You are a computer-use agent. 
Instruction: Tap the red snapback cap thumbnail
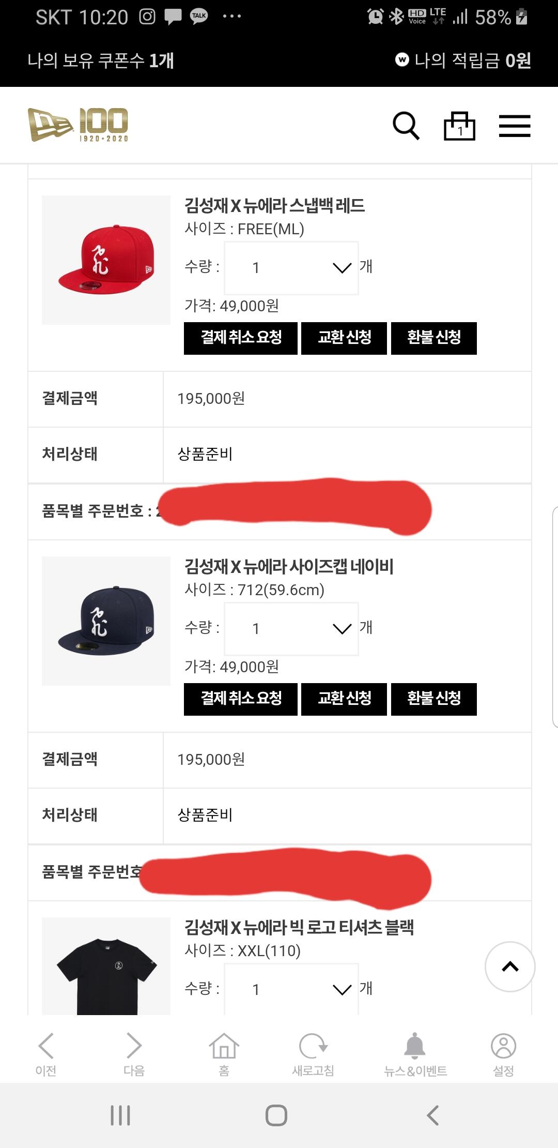[x=106, y=260]
